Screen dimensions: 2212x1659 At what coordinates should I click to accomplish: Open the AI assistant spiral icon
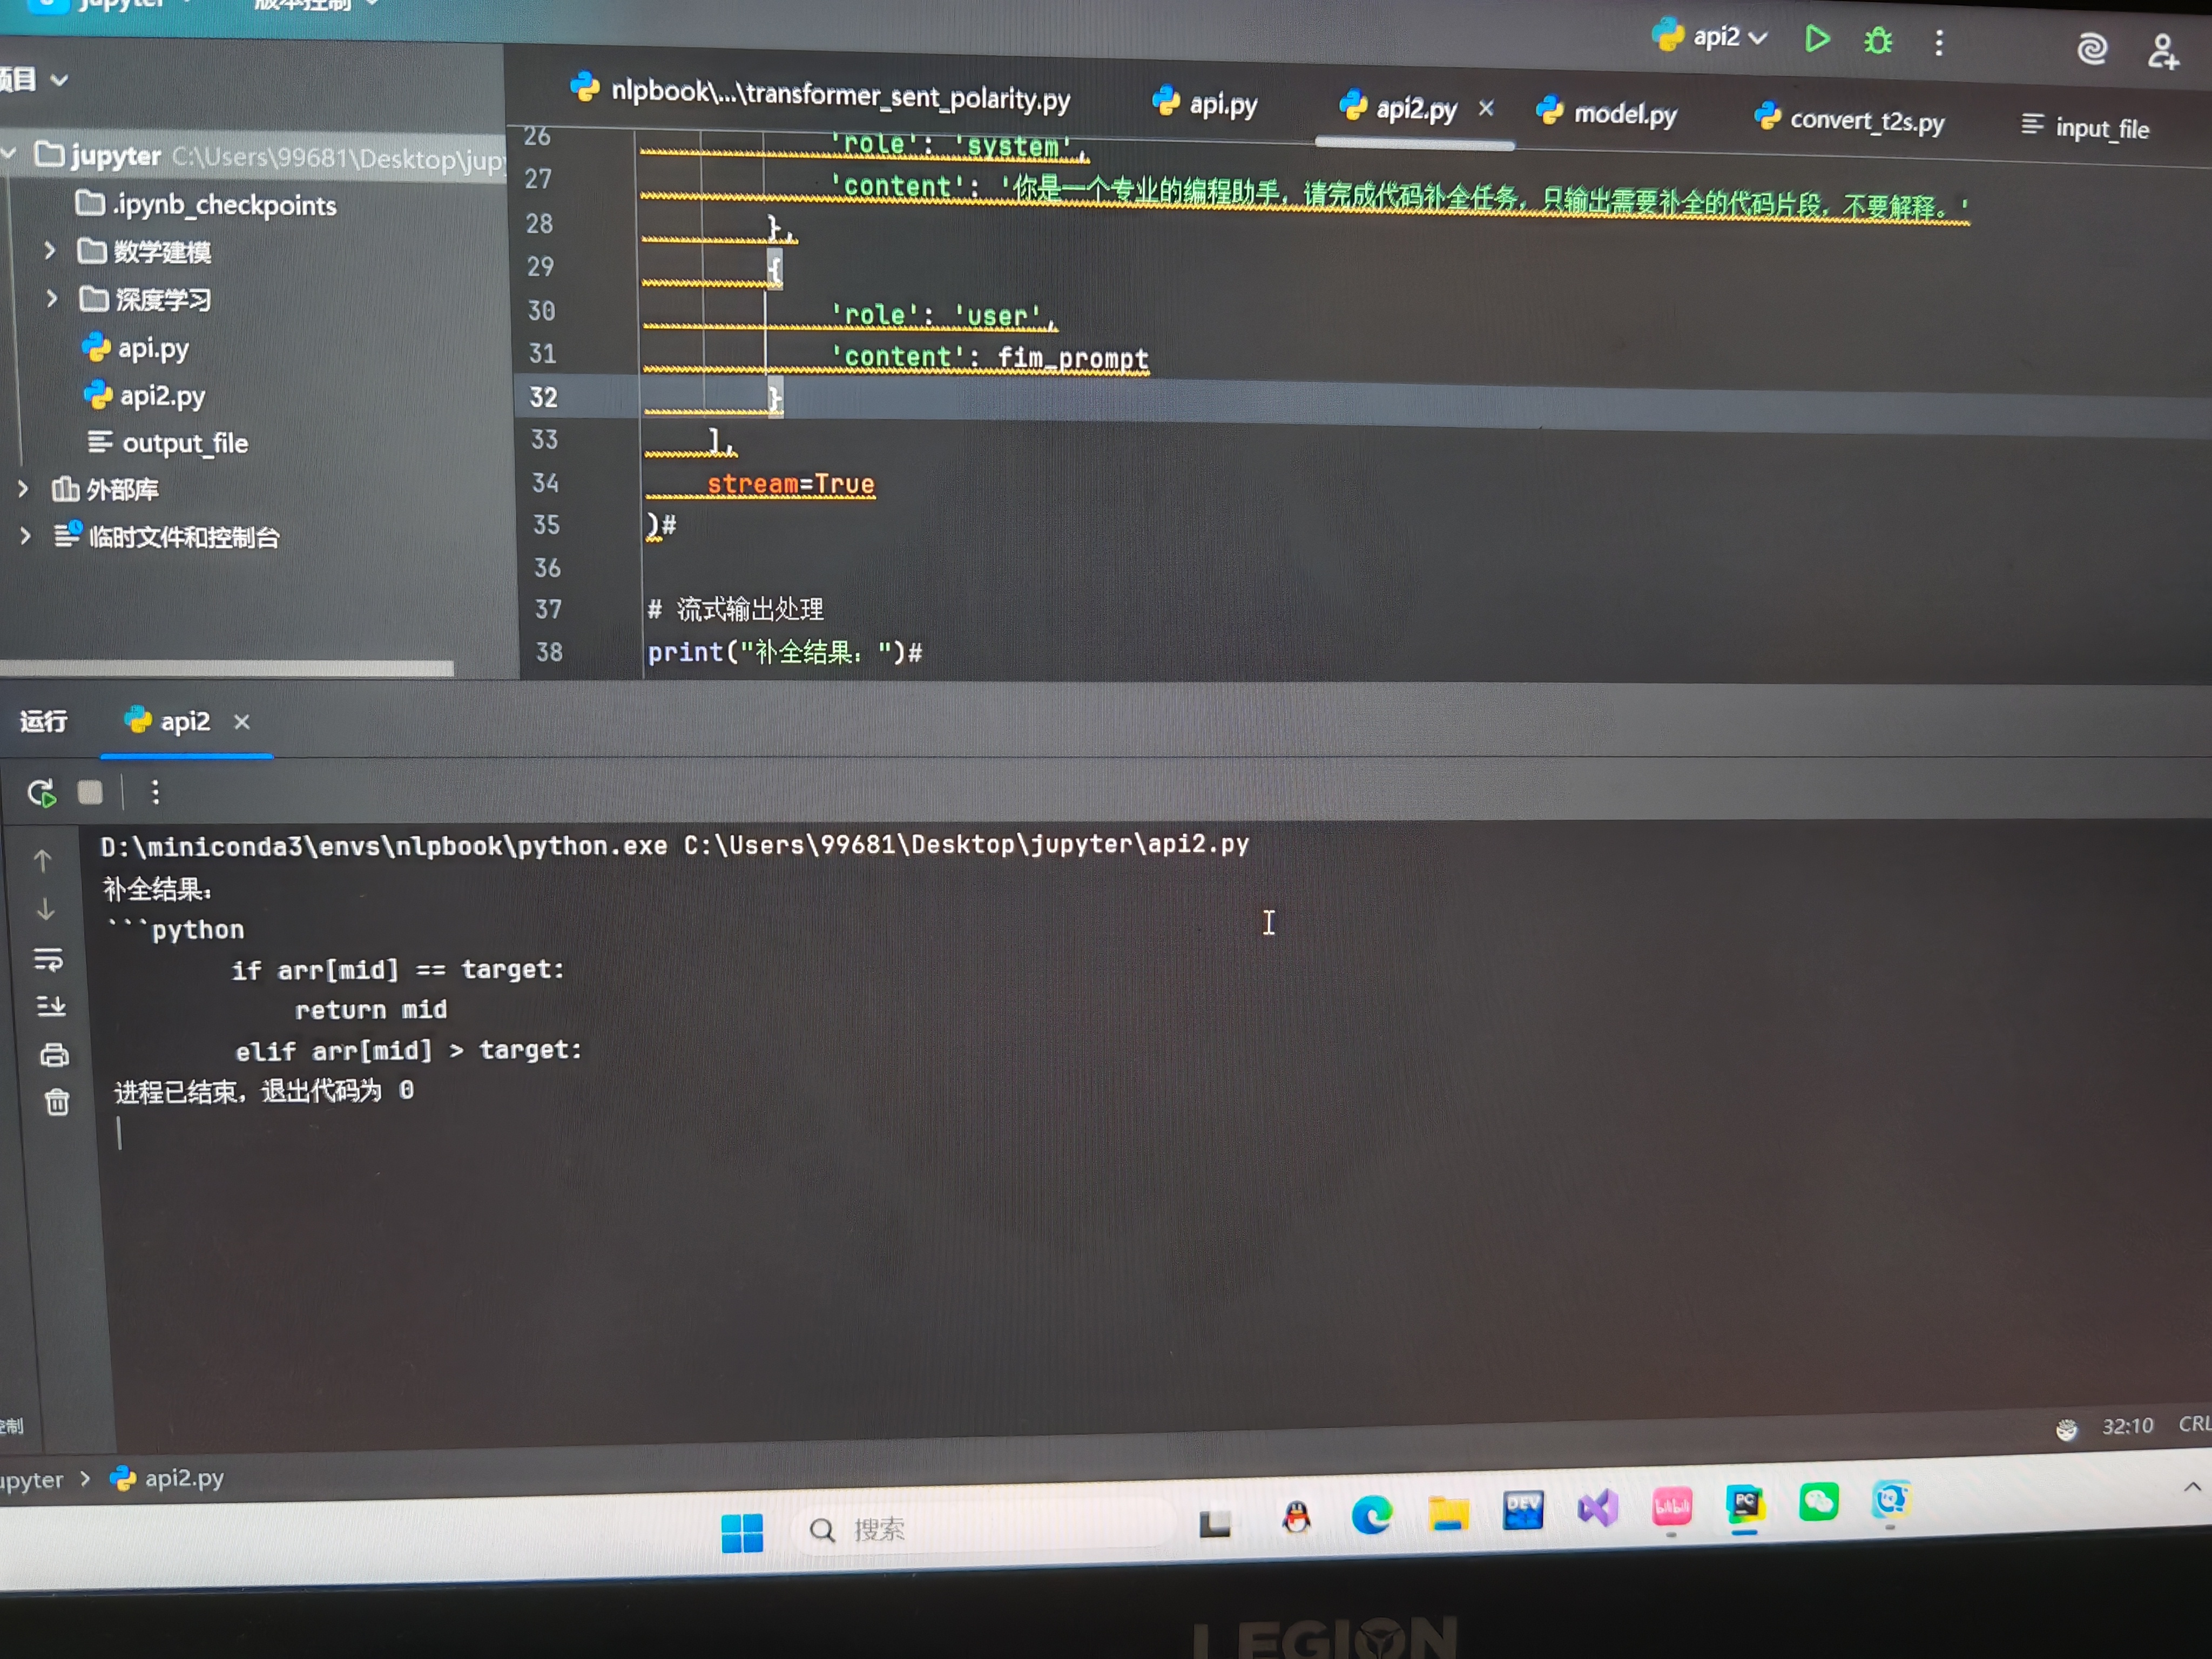coord(2092,48)
